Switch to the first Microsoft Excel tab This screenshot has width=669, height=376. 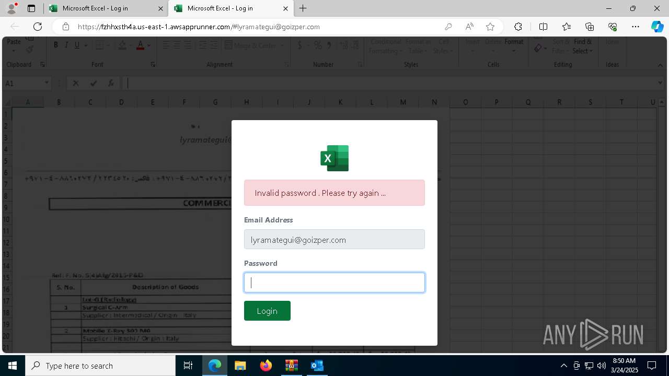coord(106,8)
